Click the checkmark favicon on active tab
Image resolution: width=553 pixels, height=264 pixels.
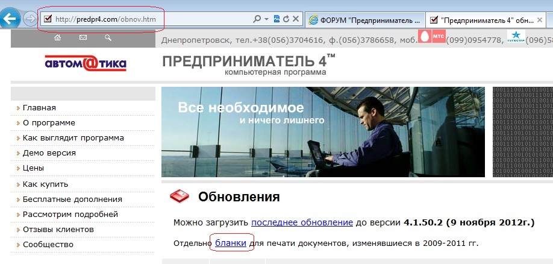pyautogui.click(x=434, y=20)
